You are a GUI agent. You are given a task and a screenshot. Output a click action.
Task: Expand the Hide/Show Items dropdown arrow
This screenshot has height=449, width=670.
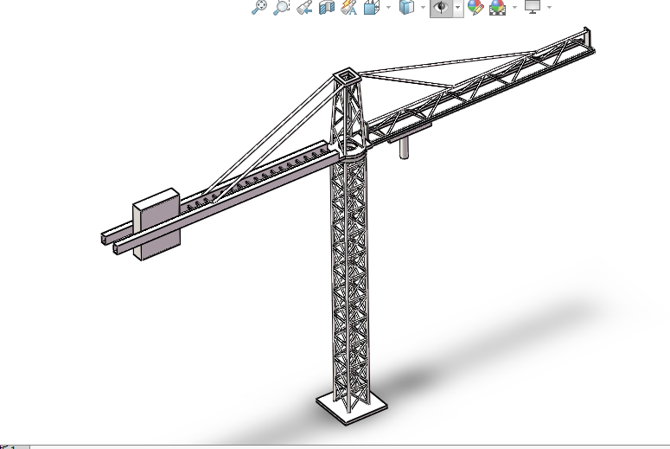[x=458, y=7]
